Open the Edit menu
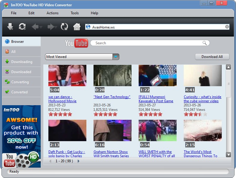Screen dimensions: 236x178 coord(31,13)
